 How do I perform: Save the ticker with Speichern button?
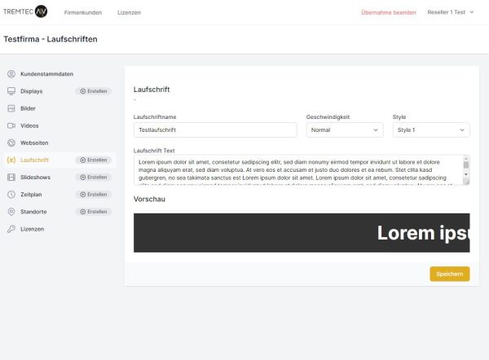point(449,274)
